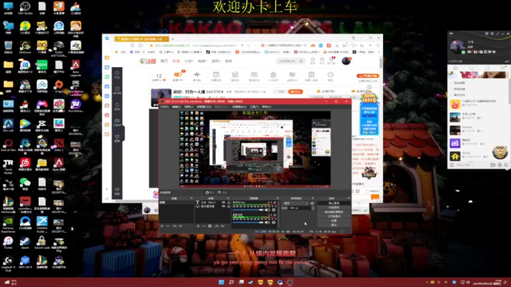Adjust the second mixer channel volume slider

pos(248,223)
